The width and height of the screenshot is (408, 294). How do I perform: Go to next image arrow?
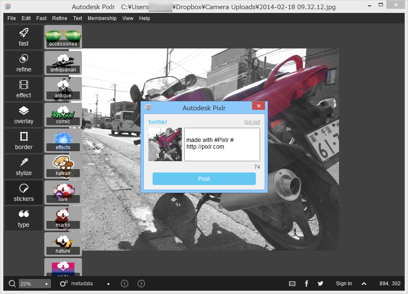pos(141,284)
